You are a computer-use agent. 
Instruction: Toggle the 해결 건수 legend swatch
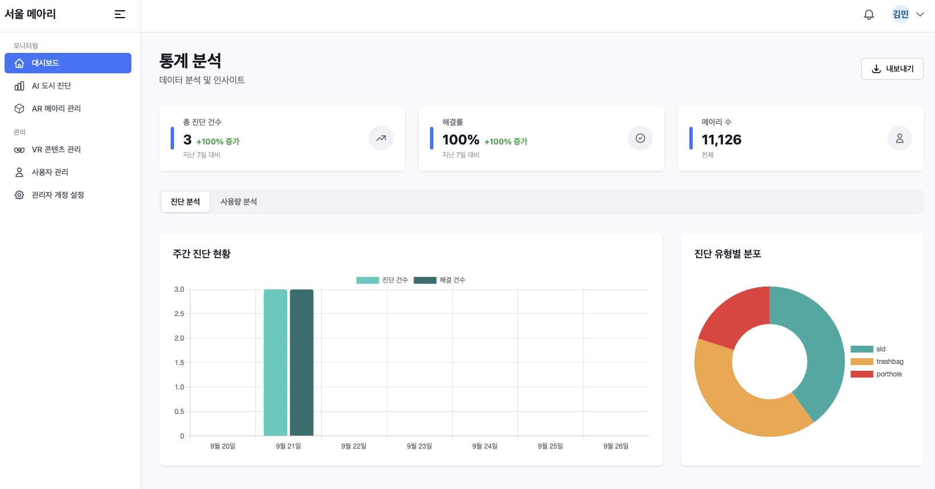425,280
